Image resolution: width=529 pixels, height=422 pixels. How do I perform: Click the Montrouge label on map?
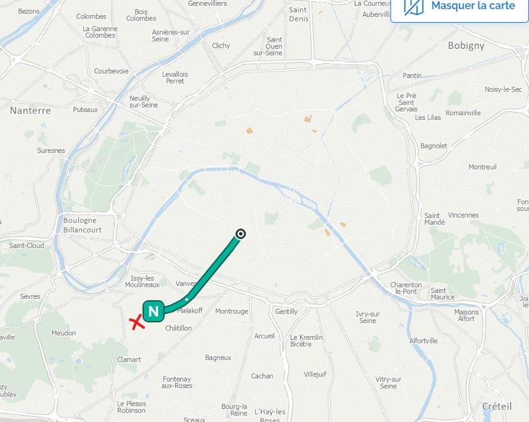point(232,311)
